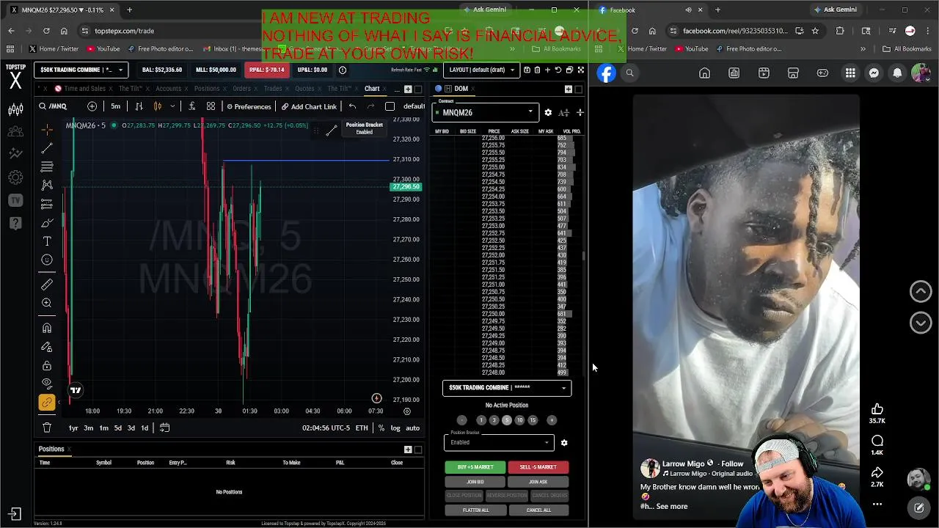Image resolution: width=939 pixels, height=528 pixels.
Task: Switch to the Time and Sales tab
Action: pos(84,89)
